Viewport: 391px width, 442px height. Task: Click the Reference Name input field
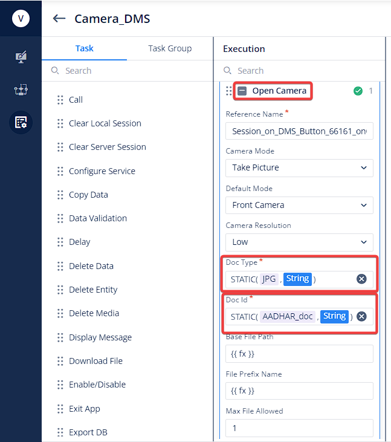(299, 131)
